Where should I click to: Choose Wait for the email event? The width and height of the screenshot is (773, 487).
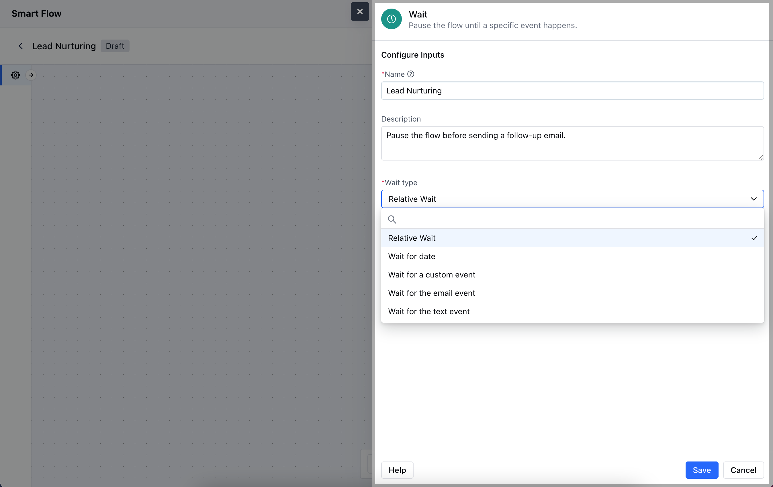572,293
